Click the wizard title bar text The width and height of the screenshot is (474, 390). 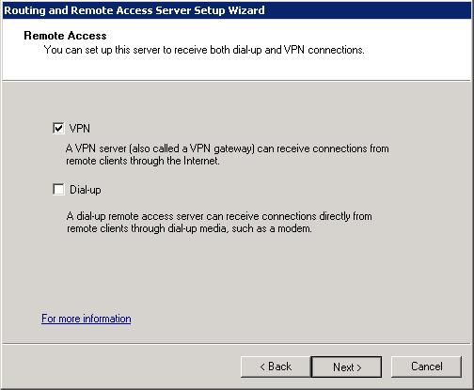(134, 10)
